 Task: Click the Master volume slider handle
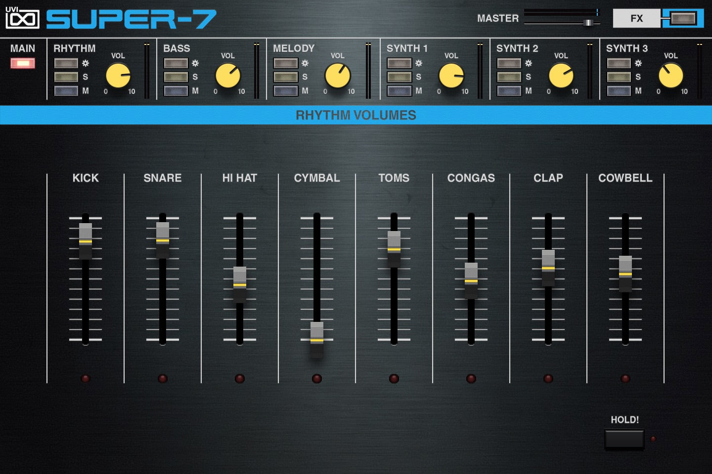pyautogui.click(x=588, y=23)
